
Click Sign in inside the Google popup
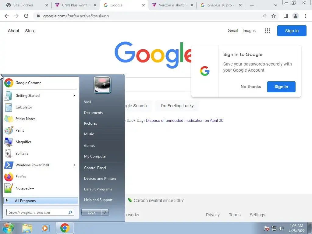281,87
